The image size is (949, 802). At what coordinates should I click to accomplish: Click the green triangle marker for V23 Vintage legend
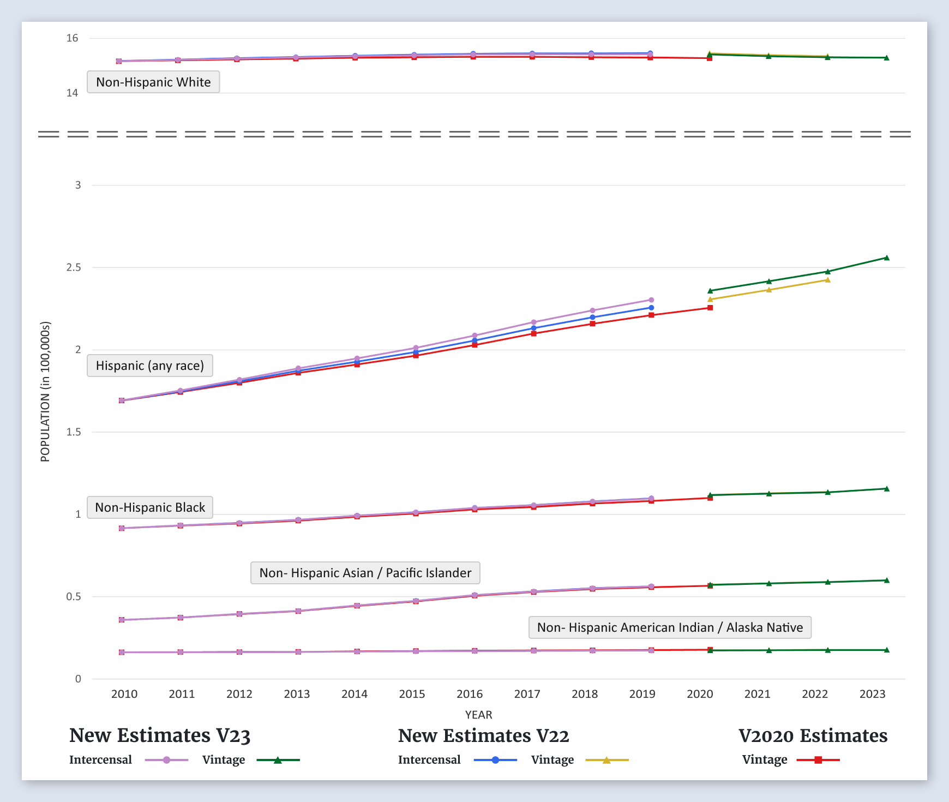tap(278, 760)
